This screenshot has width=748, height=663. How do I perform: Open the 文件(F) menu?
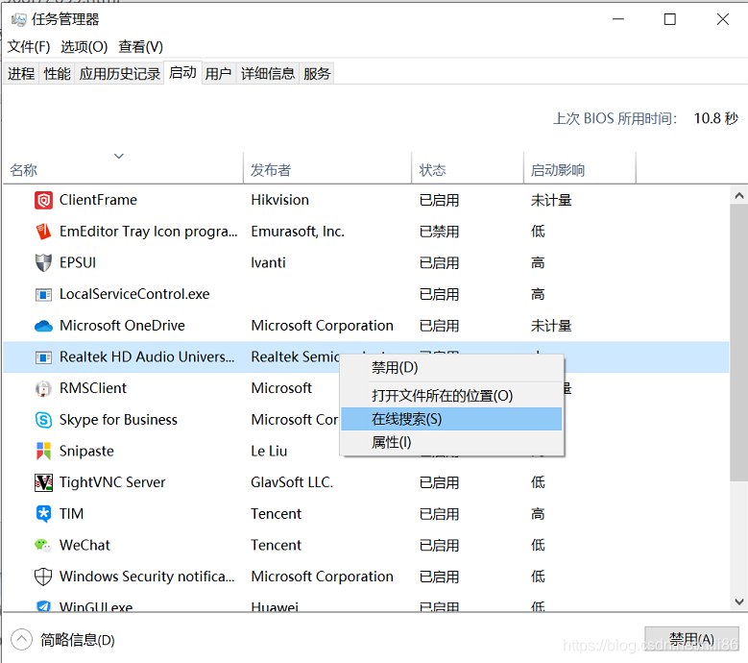click(29, 47)
